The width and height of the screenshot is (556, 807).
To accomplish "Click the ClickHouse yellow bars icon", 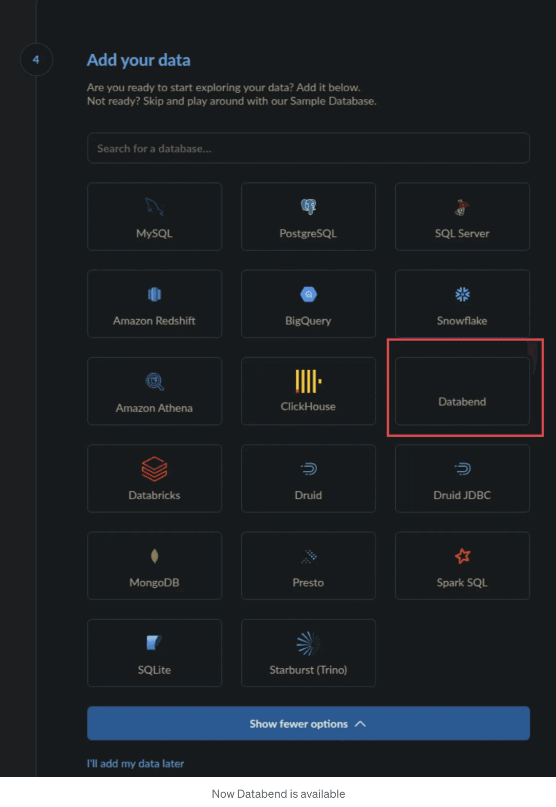I will point(308,381).
